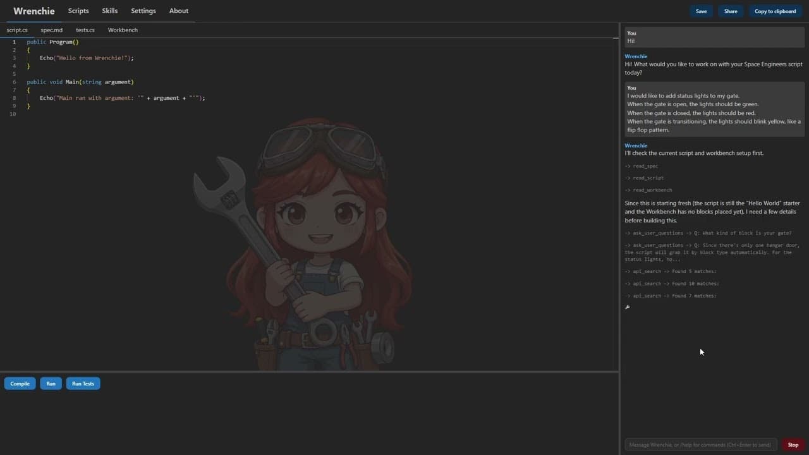Image resolution: width=809 pixels, height=455 pixels.
Task: Open the Workbench tab
Action: [123, 30]
